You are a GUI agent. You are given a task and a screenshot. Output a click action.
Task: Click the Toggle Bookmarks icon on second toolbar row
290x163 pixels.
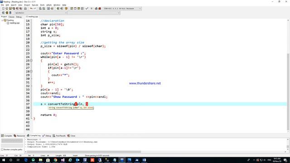pyautogui.click(x=7, y=13)
